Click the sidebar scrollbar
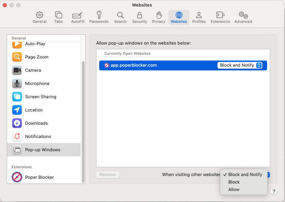285x202 pixels. tap(83, 108)
